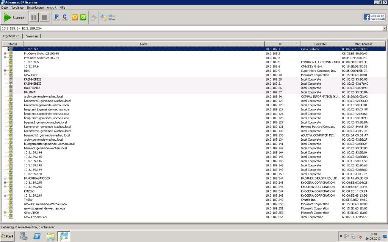Click the grey computer icon beside KAEMMEREI1
This screenshot has width=388, height=242.
click(x=11, y=79)
